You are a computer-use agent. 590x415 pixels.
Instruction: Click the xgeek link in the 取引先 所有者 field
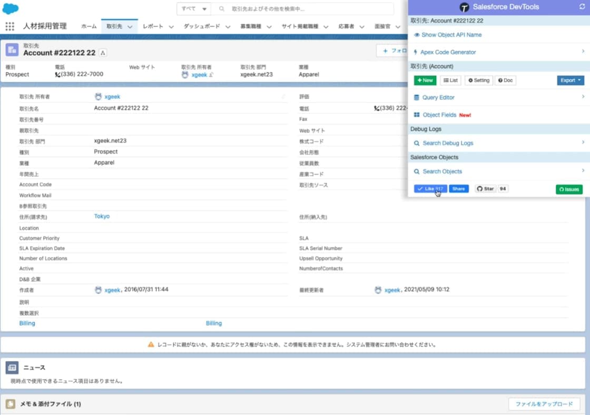pyautogui.click(x=112, y=97)
